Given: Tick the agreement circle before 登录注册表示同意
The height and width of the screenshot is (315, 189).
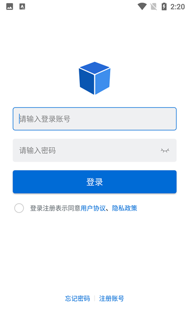Looking at the screenshot, I should click(19, 208).
